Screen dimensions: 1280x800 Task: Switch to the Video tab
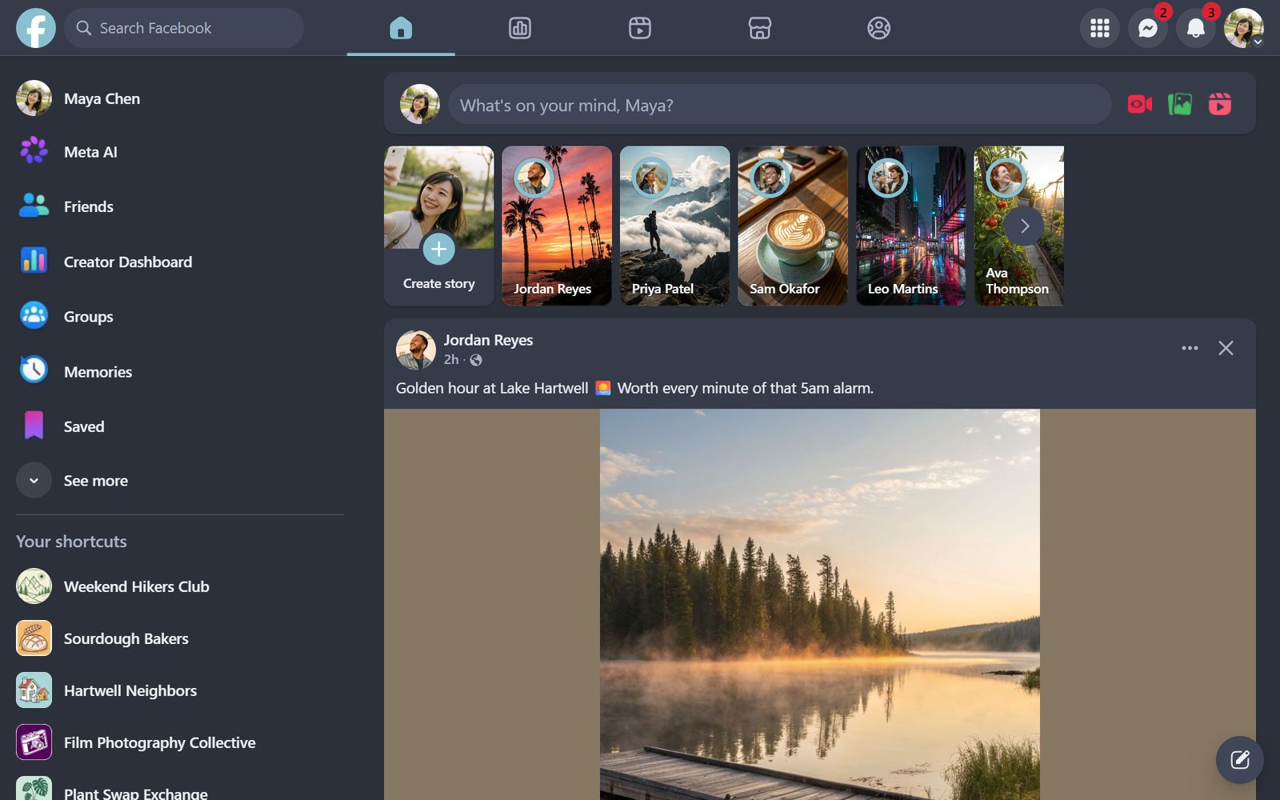tap(640, 28)
